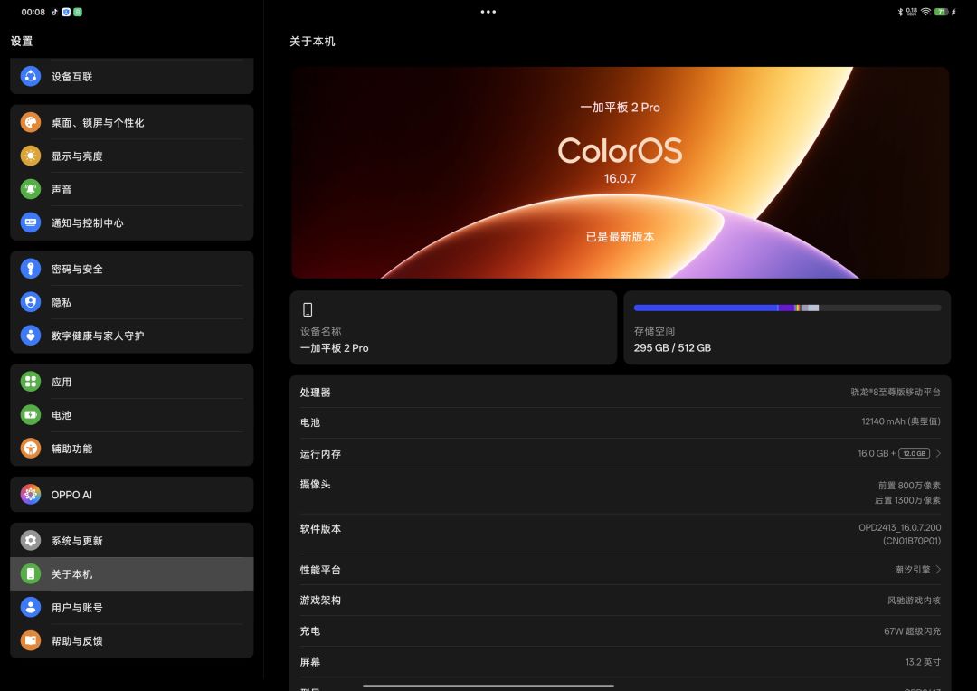
Task: Open the 设备互联 settings
Action: [x=132, y=76]
